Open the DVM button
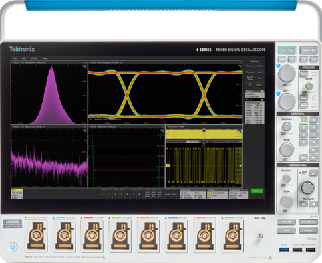This screenshot has height=263, width=322. [x=168, y=194]
